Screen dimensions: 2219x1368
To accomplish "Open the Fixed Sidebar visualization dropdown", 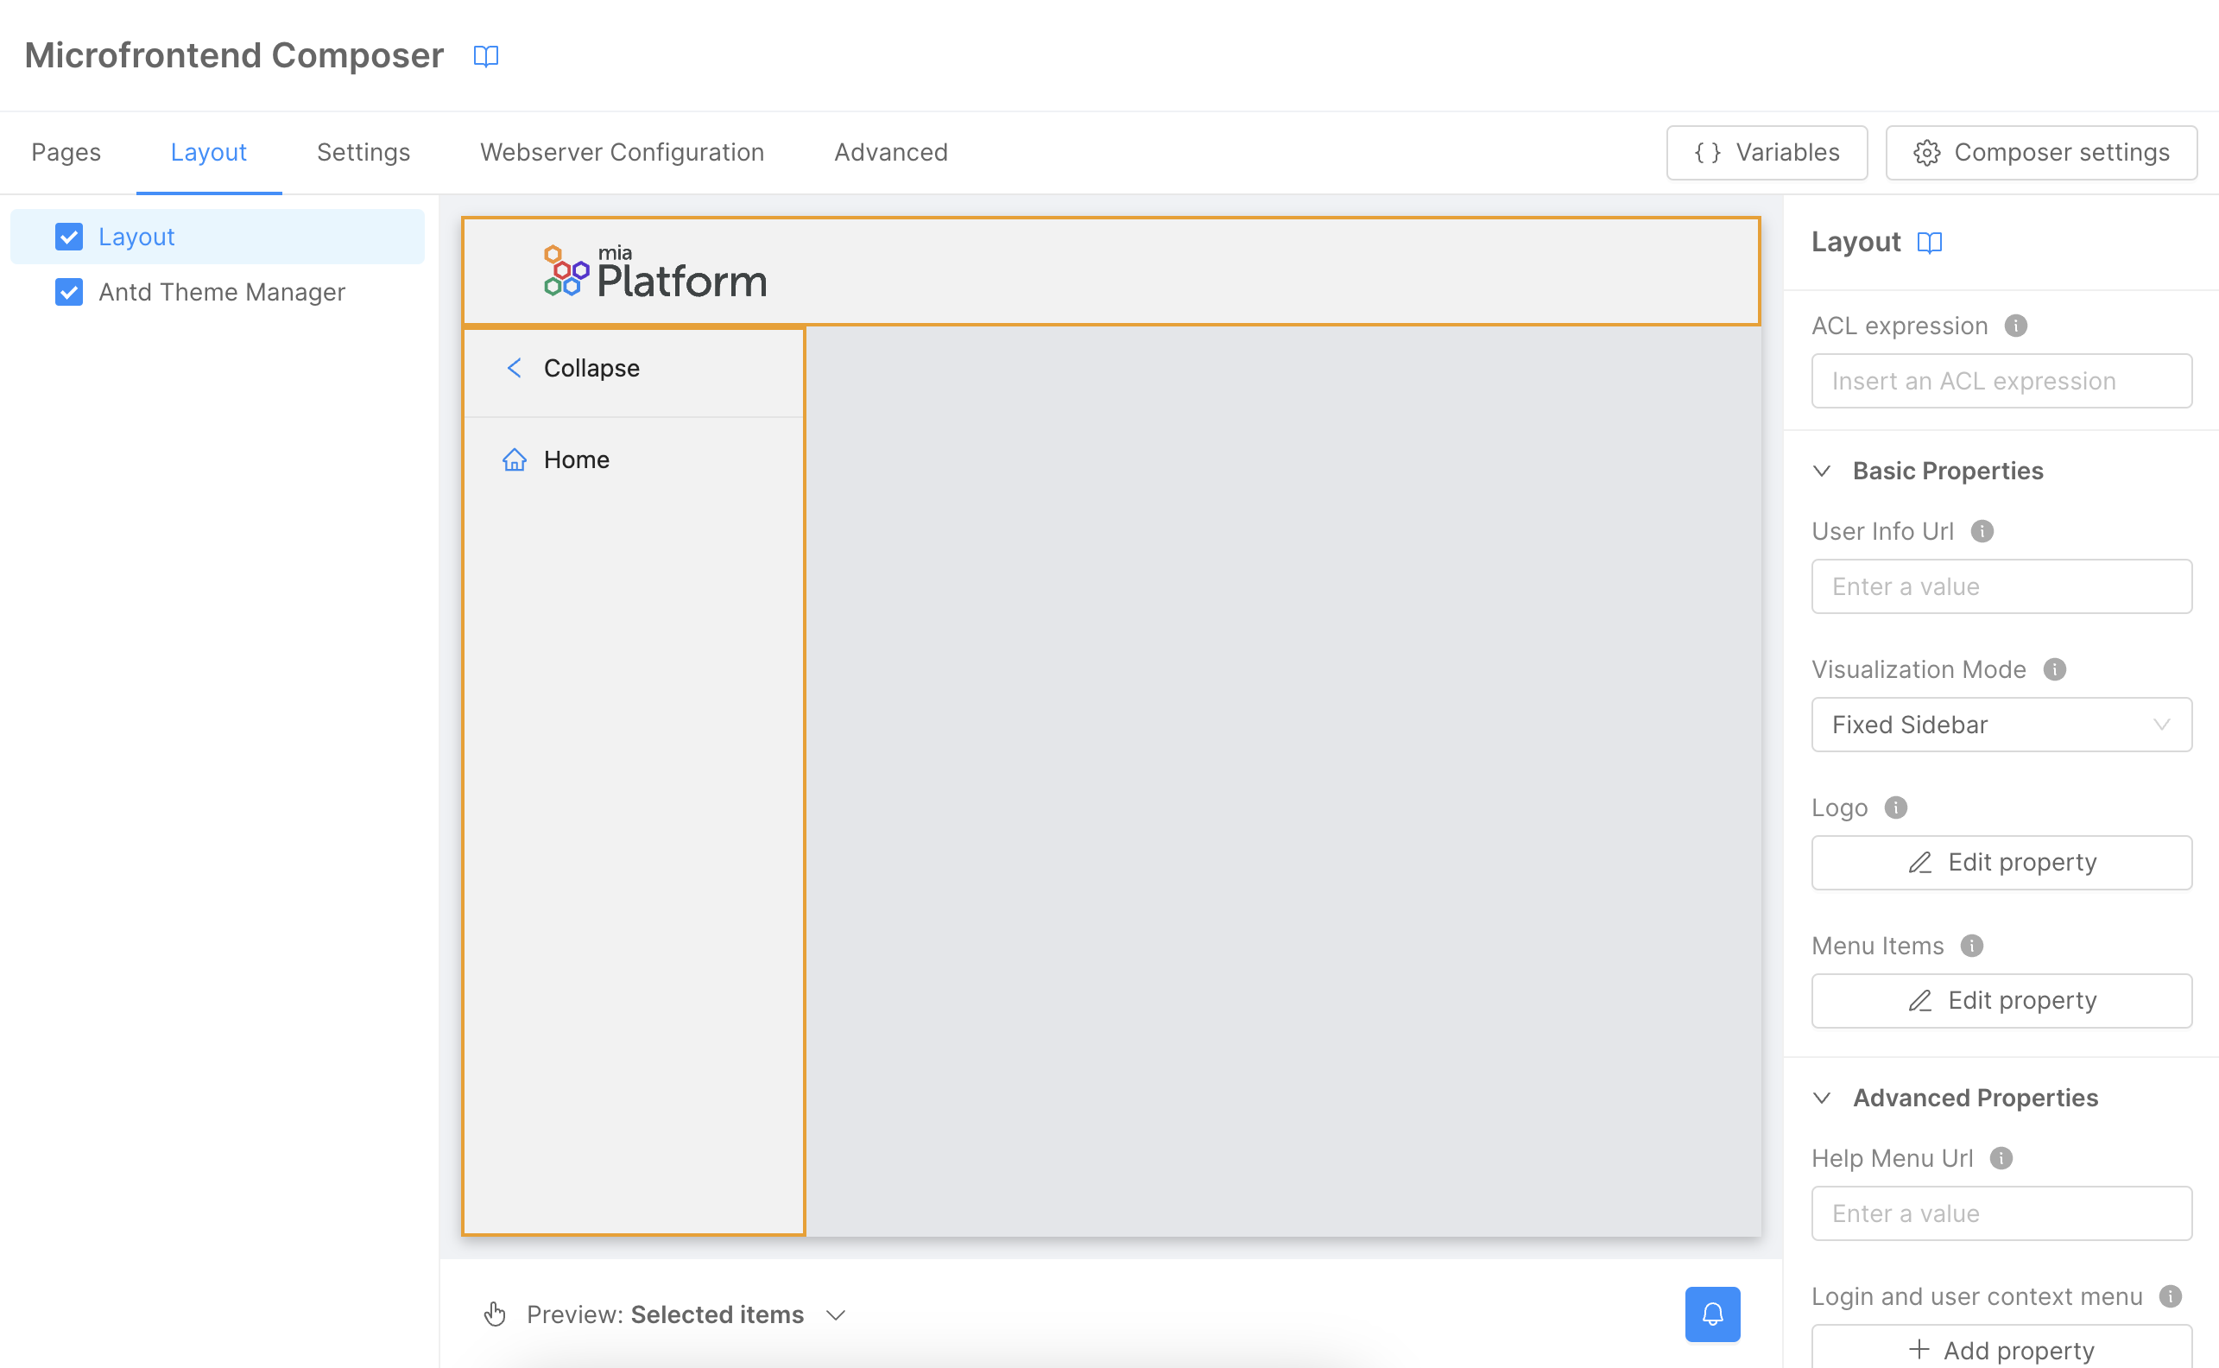I will click(x=2000, y=725).
